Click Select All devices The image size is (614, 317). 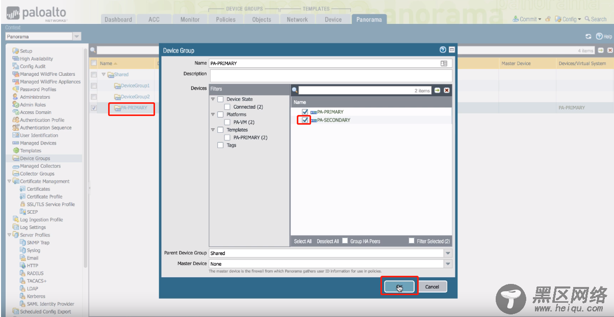click(x=303, y=241)
